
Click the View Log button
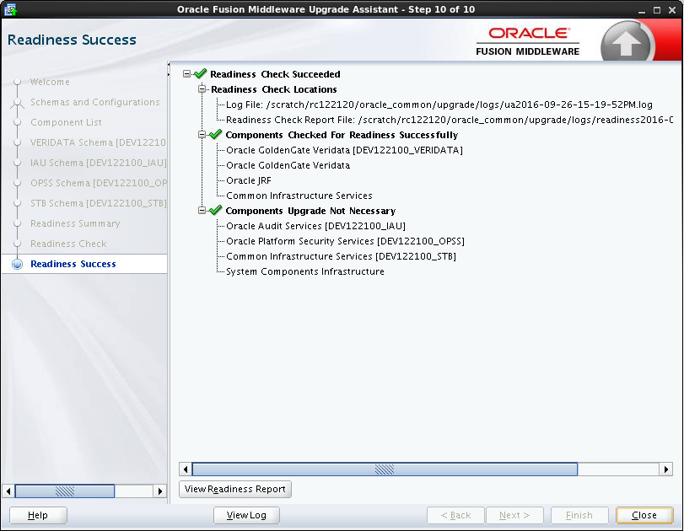(x=246, y=515)
